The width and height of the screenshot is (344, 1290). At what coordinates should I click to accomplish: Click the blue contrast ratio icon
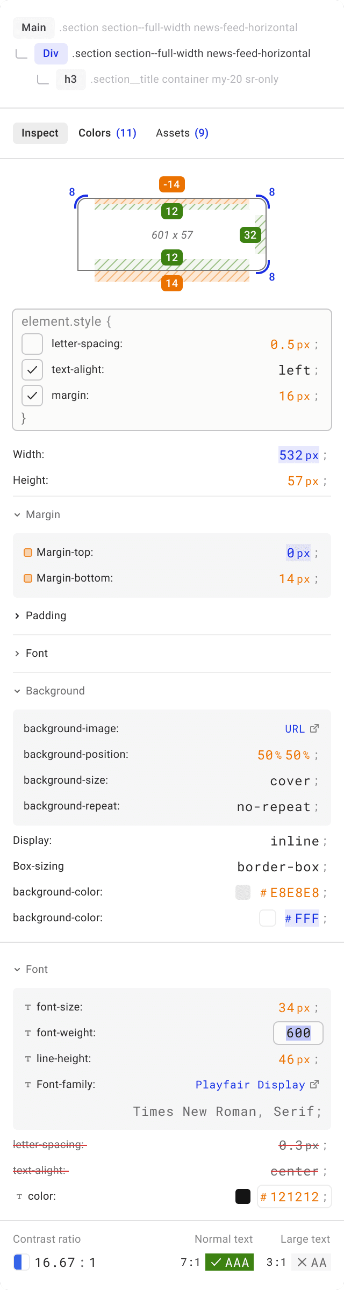tap(21, 1262)
